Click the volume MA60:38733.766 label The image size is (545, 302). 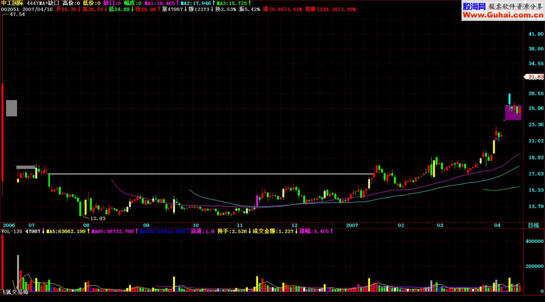112,231
